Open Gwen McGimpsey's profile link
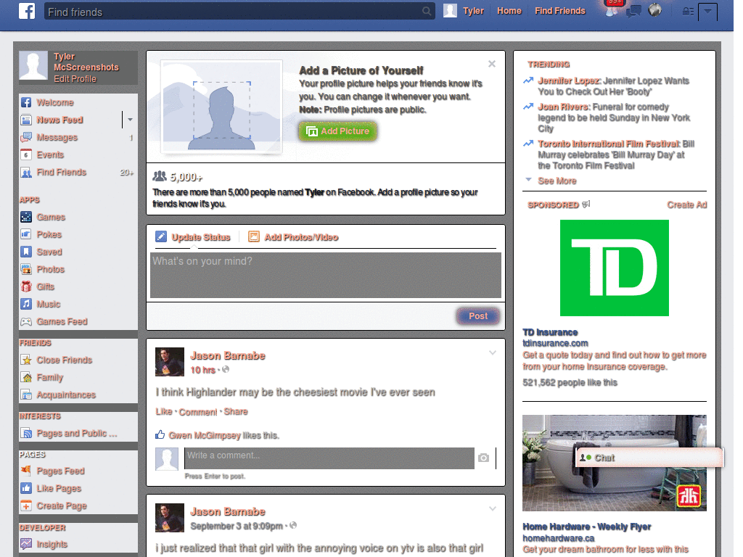743x557 pixels. [205, 435]
